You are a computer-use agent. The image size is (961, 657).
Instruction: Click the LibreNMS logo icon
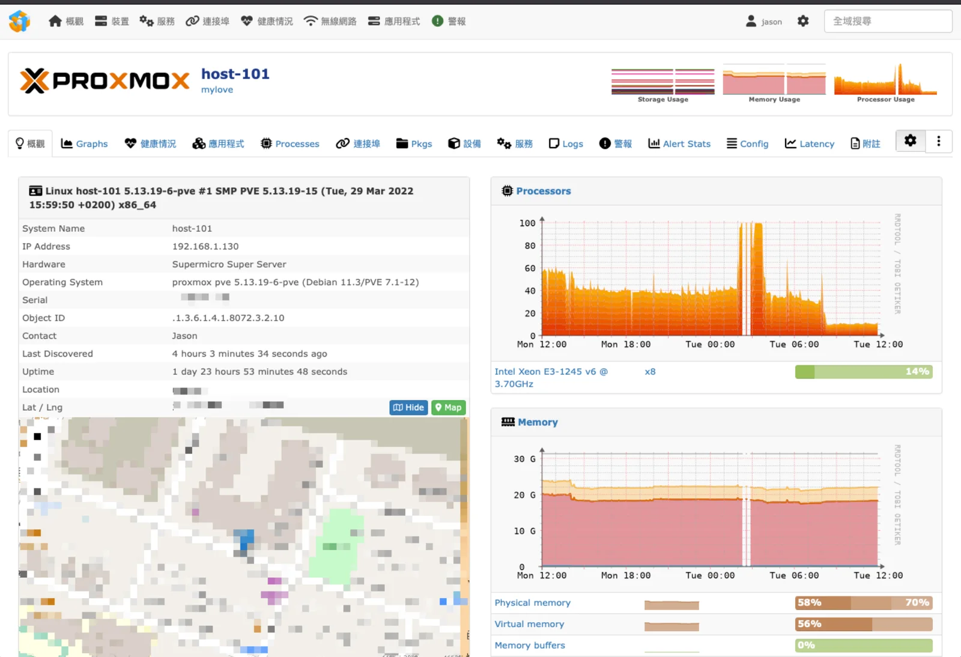click(19, 21)
